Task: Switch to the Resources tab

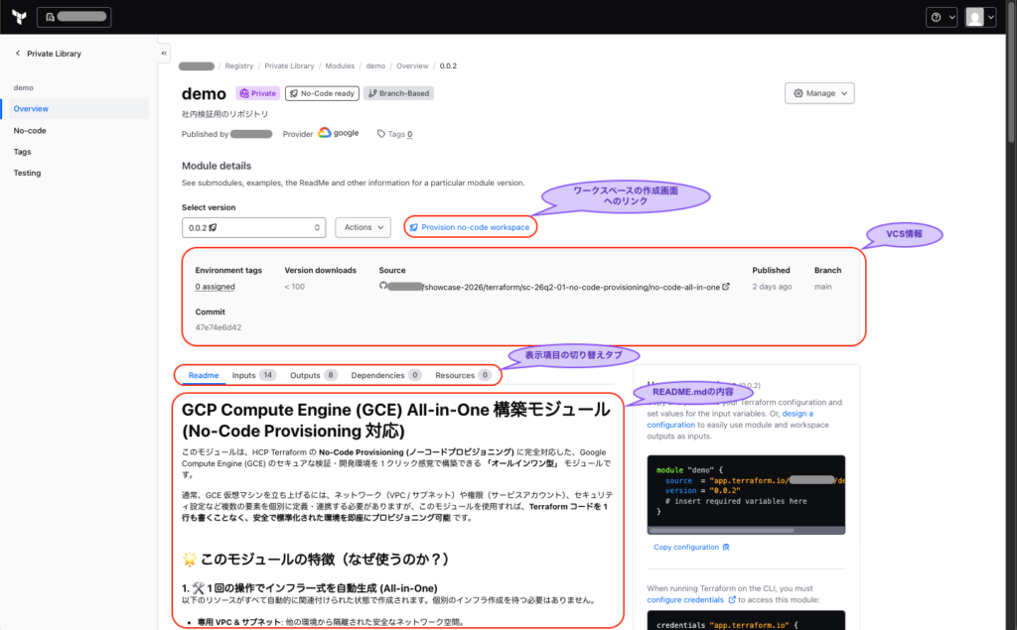Action: (463, 375)
